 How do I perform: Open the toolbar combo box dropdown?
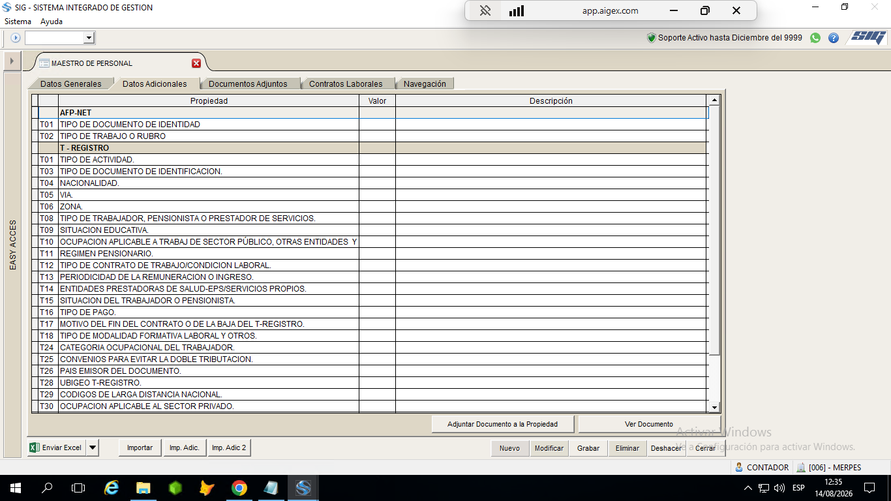tap(89, 38)
